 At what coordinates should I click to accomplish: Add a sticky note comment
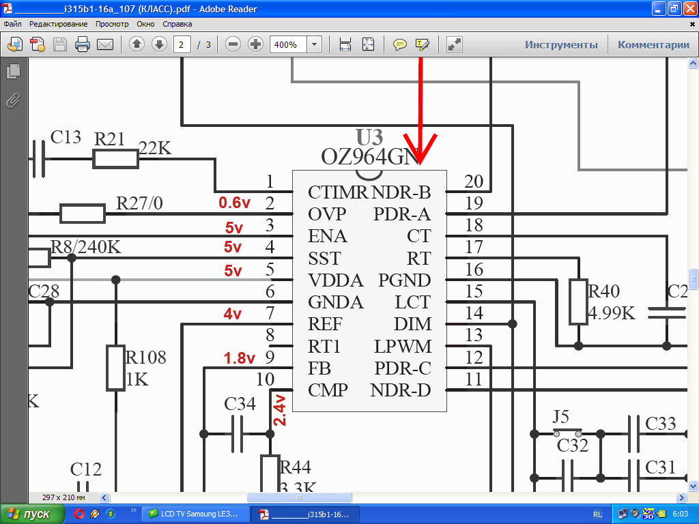(400, 45)
